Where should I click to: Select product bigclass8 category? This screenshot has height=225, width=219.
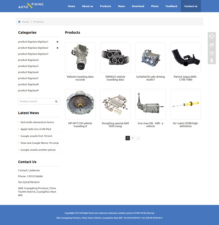click(28, 84)
